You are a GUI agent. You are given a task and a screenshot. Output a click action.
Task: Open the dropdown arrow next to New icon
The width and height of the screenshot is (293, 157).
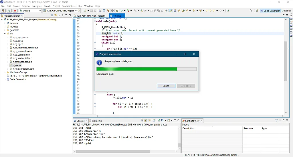(88, 11)
